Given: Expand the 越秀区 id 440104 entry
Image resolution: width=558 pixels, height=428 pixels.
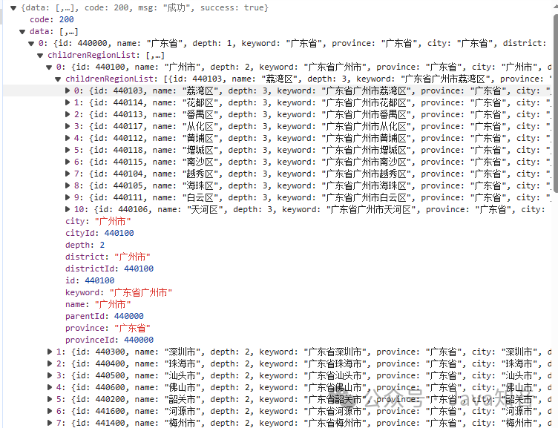Looking at the screenshot, I should pyautogui.click(x=68, y=174).
